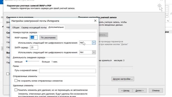Toggle the checkbox behind the dialog's left edge
172x97 pixels.
click(8, 74)
